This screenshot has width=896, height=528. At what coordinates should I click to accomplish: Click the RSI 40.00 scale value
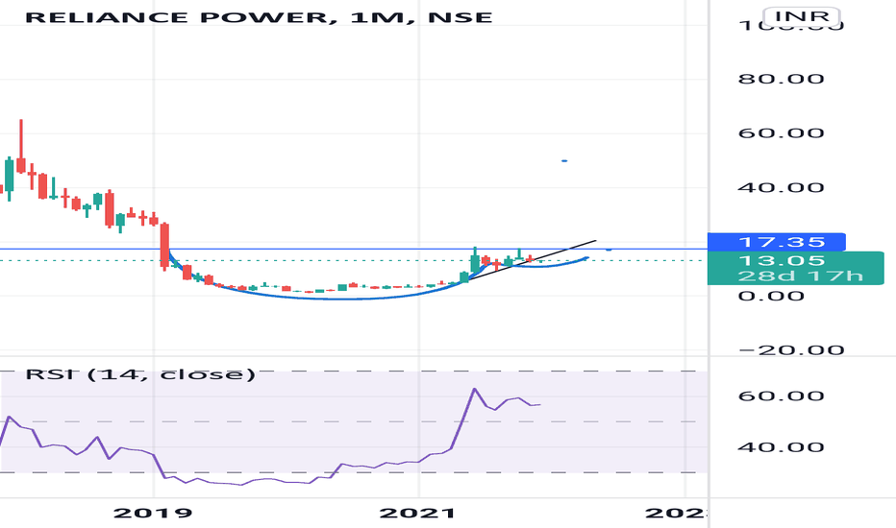pyautogui.click(x=781, y=446)
